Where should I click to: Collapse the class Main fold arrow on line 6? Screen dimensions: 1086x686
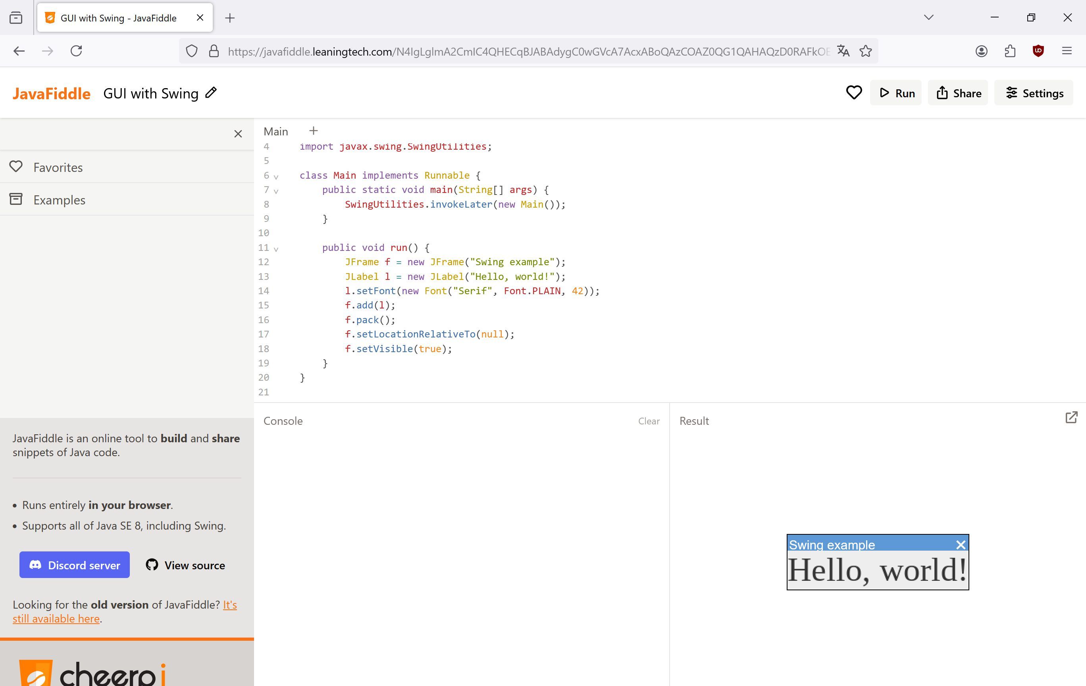click(276, 177)
